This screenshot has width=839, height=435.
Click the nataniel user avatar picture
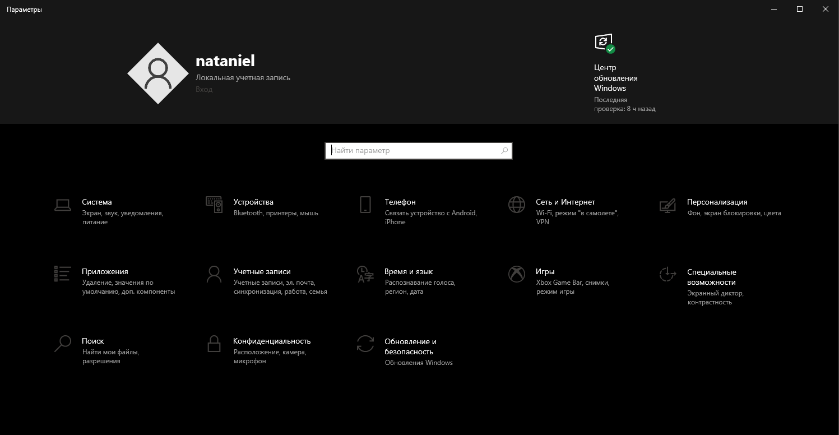(x=158, y=73)
